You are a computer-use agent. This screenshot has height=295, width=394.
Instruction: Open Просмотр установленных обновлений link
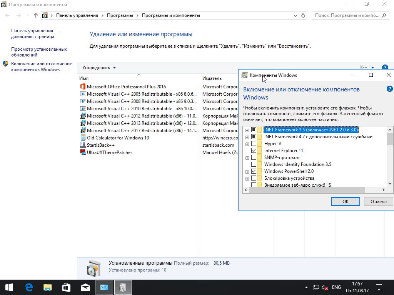(x=39, y=52)
